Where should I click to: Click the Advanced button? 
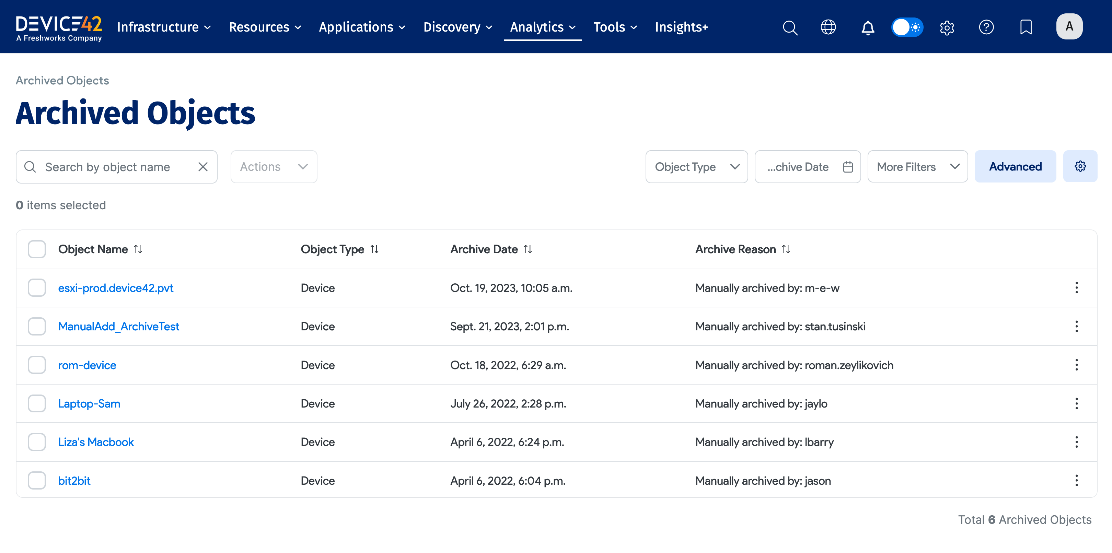tap(1015, 166)
